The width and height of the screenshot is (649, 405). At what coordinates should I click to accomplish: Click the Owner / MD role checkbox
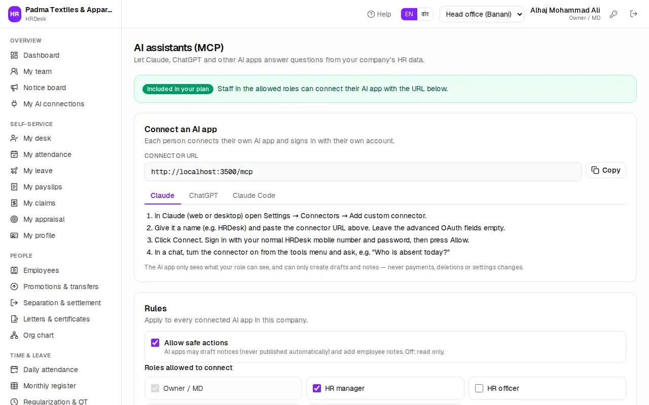[155, 388]
